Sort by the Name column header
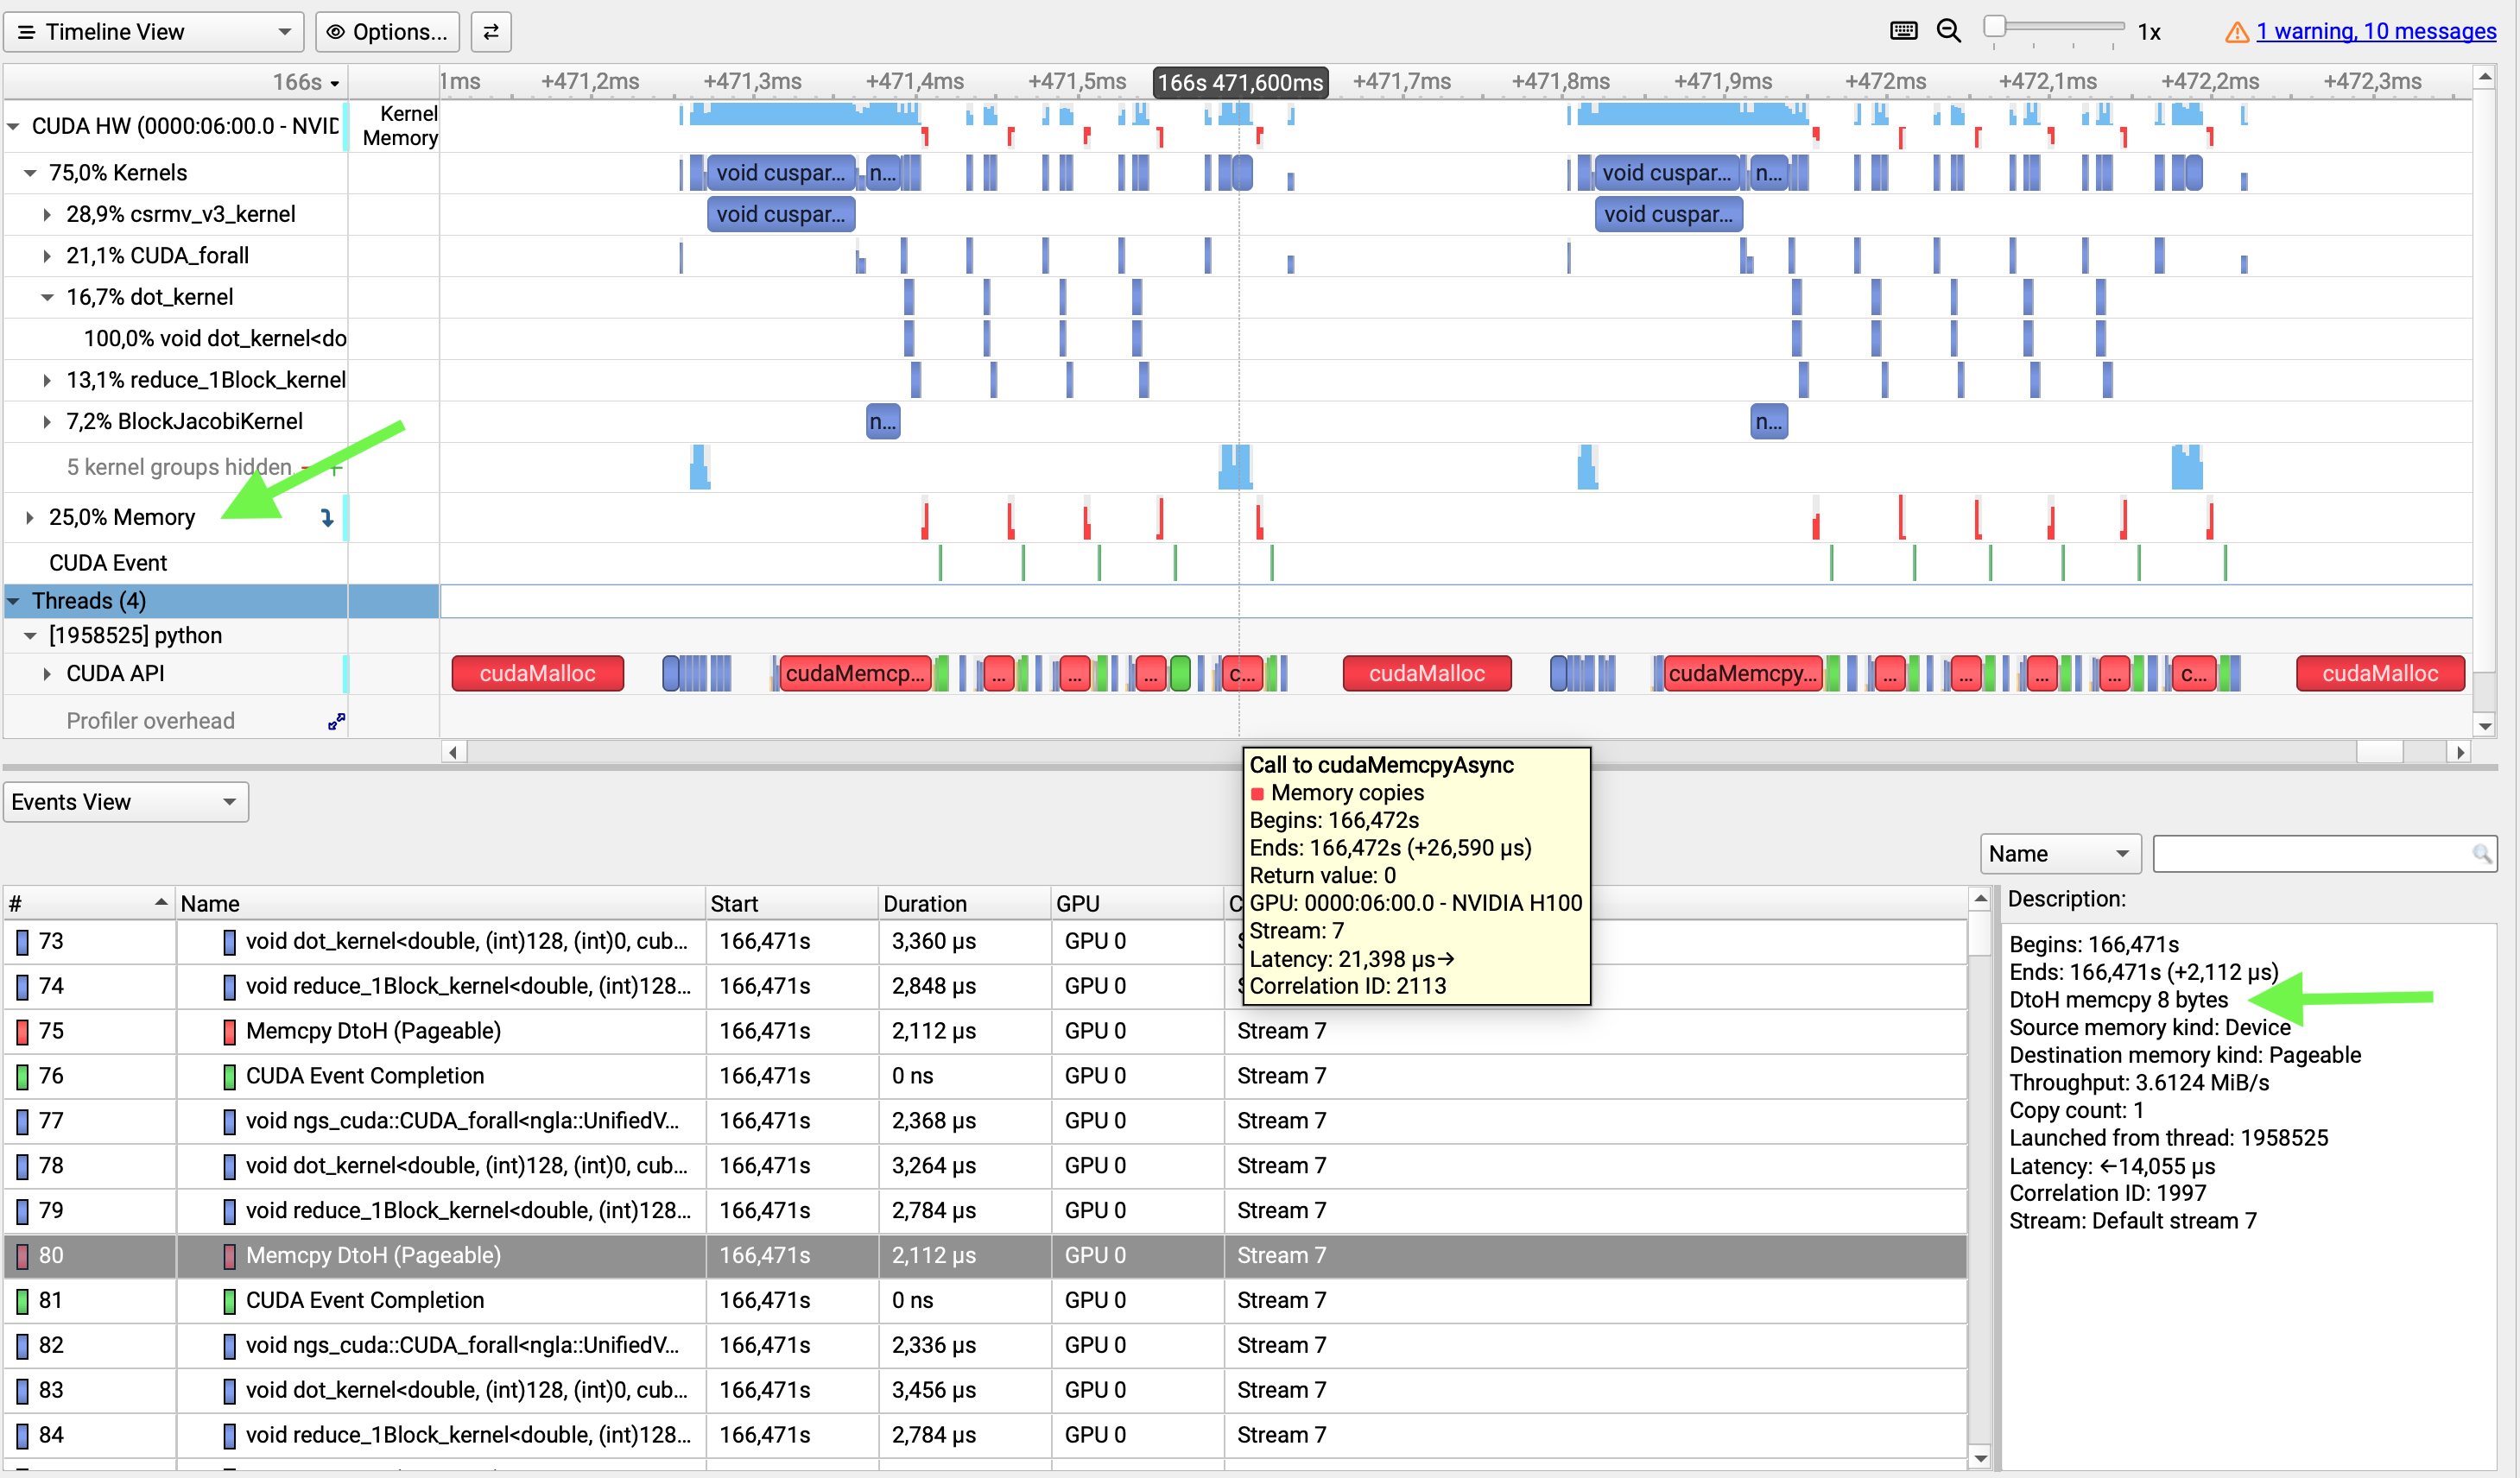Screen dimensions: 2520x1478 (x=441, y=904)
